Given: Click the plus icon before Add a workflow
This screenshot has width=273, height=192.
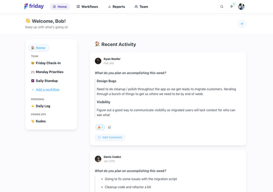Looking at the screenshot, I should click(x=32, y=89).
